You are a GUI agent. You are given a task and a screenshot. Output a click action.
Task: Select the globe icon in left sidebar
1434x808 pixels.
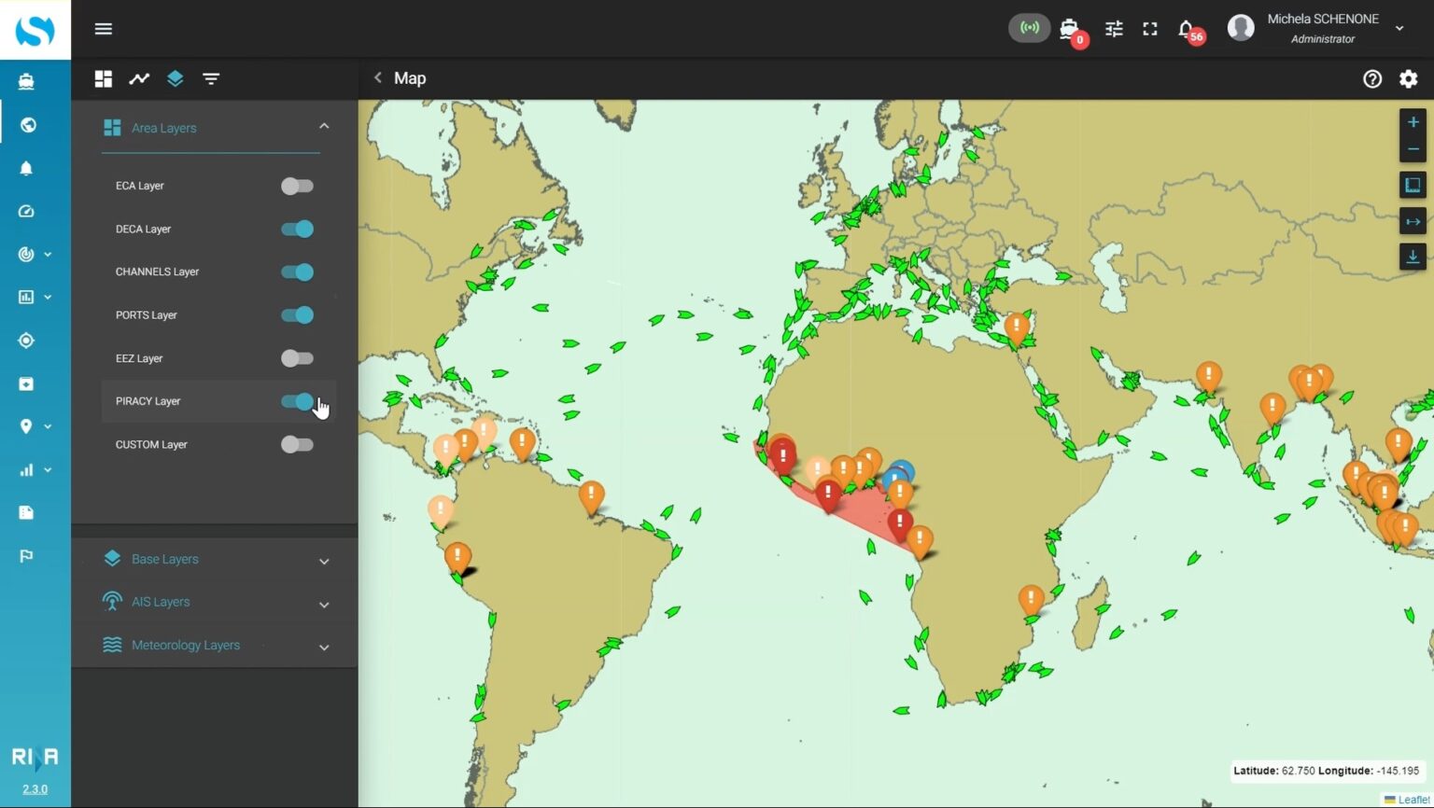click(x=27, y=125)
